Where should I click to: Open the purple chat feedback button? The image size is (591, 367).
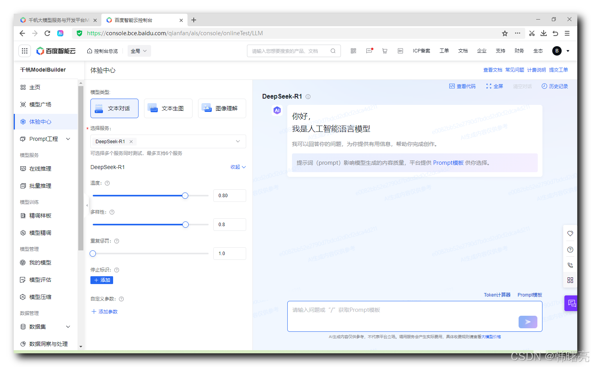click(x=571, y=303)
